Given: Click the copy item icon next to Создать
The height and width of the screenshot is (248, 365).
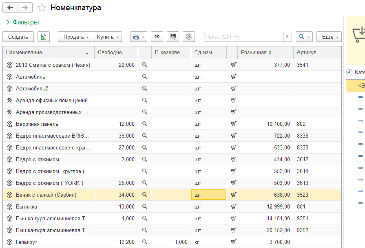Looking at the screenshot, I should click(44, 37).
